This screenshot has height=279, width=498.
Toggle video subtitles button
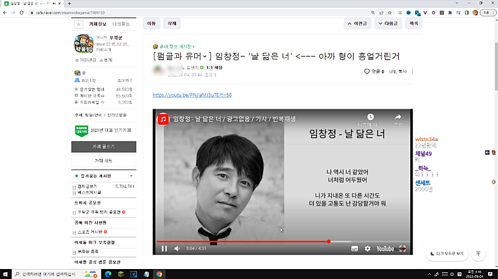pos(355,249)
